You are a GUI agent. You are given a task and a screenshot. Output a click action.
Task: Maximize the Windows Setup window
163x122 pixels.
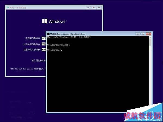[x=94, y=8]
